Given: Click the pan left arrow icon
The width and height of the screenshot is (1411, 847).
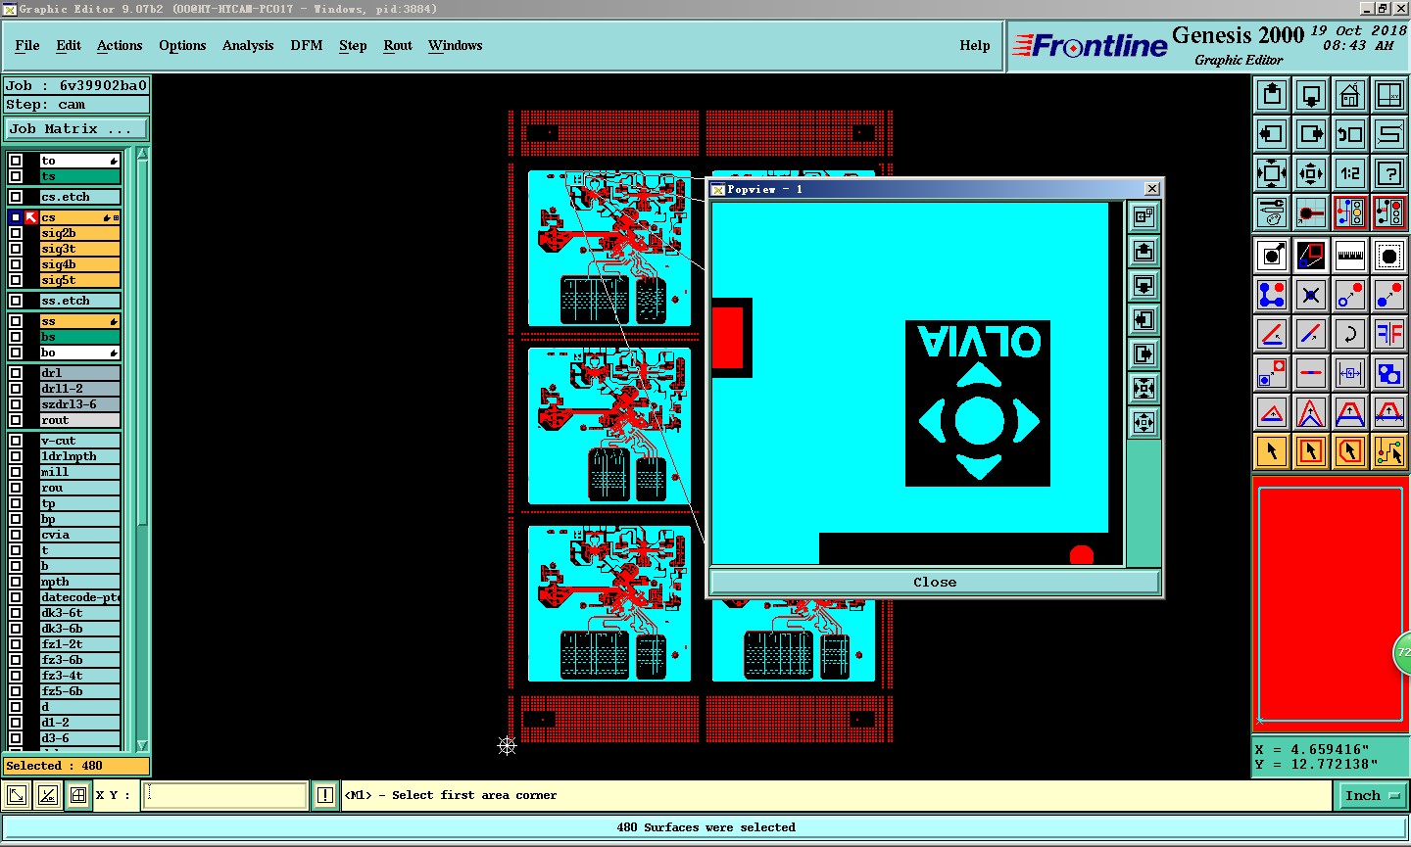Looking at the screenshot, I should click(x=1272, y=134).
